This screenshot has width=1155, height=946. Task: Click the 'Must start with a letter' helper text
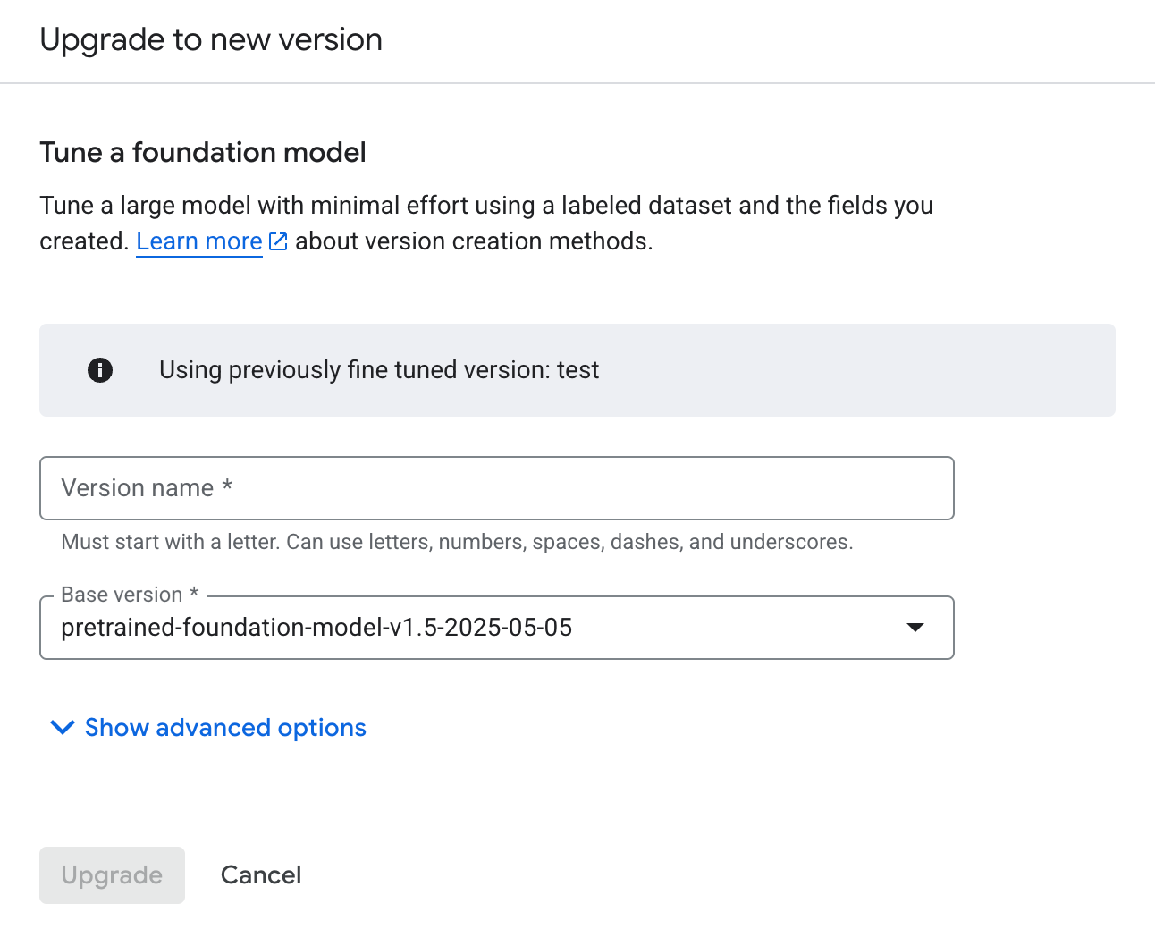click(457, 542)
